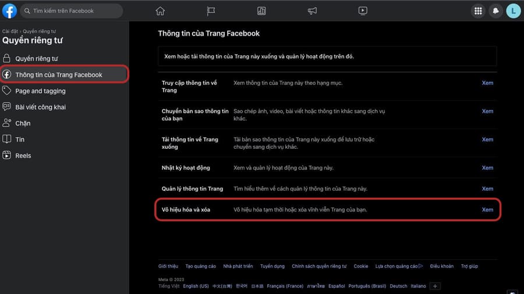Open the grid menu icon
Screen dimensions: 524x294
(478, 11)
